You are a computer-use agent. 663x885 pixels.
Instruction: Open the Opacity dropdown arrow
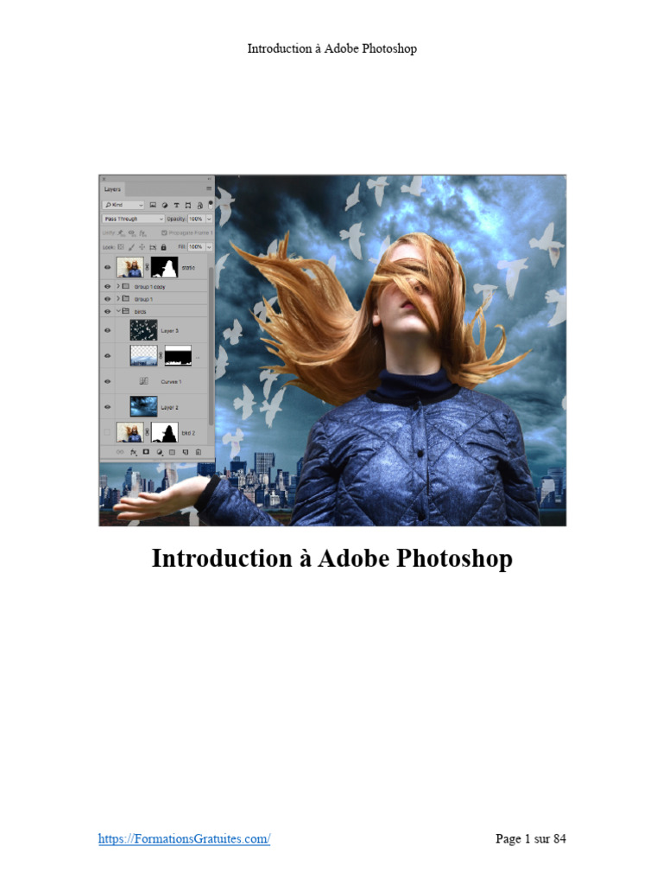[209, 219]
